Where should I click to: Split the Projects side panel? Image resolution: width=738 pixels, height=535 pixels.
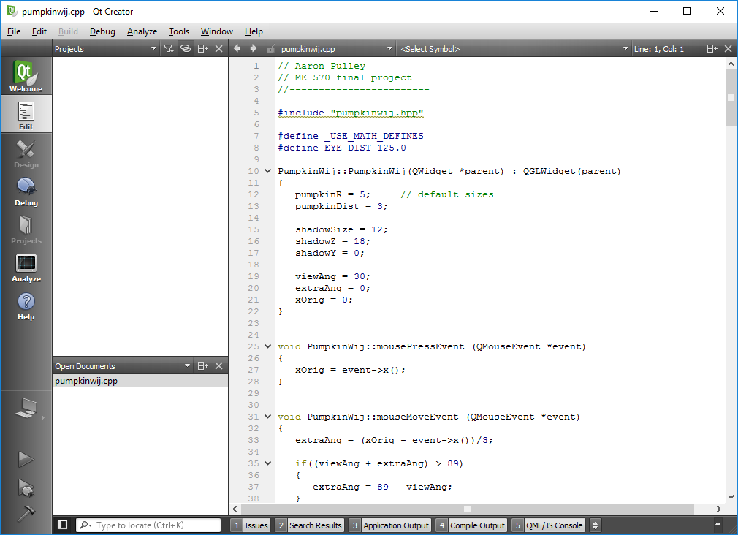pos(203,48)
